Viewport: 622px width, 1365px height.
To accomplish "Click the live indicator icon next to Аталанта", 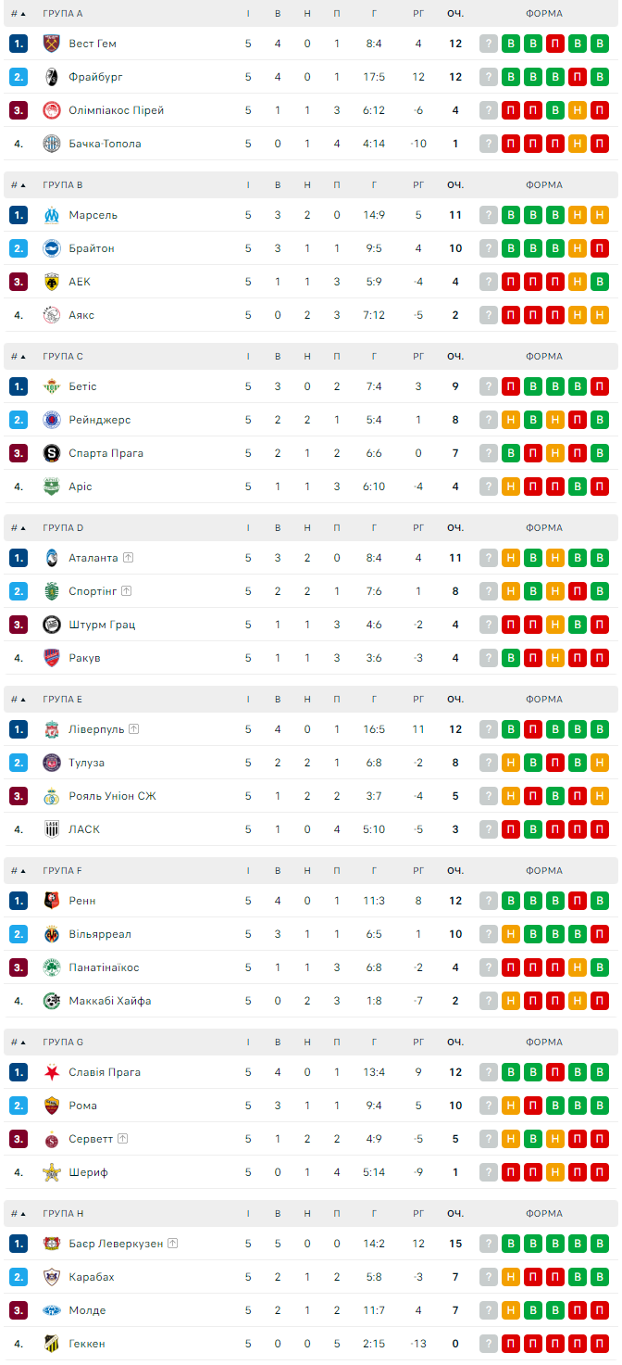I will click(x=128, y=558).
